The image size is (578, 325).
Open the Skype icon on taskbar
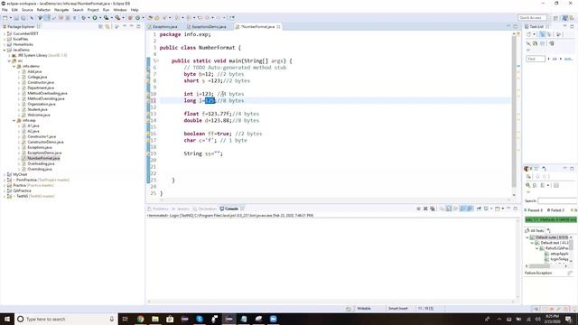click(200, 319)
